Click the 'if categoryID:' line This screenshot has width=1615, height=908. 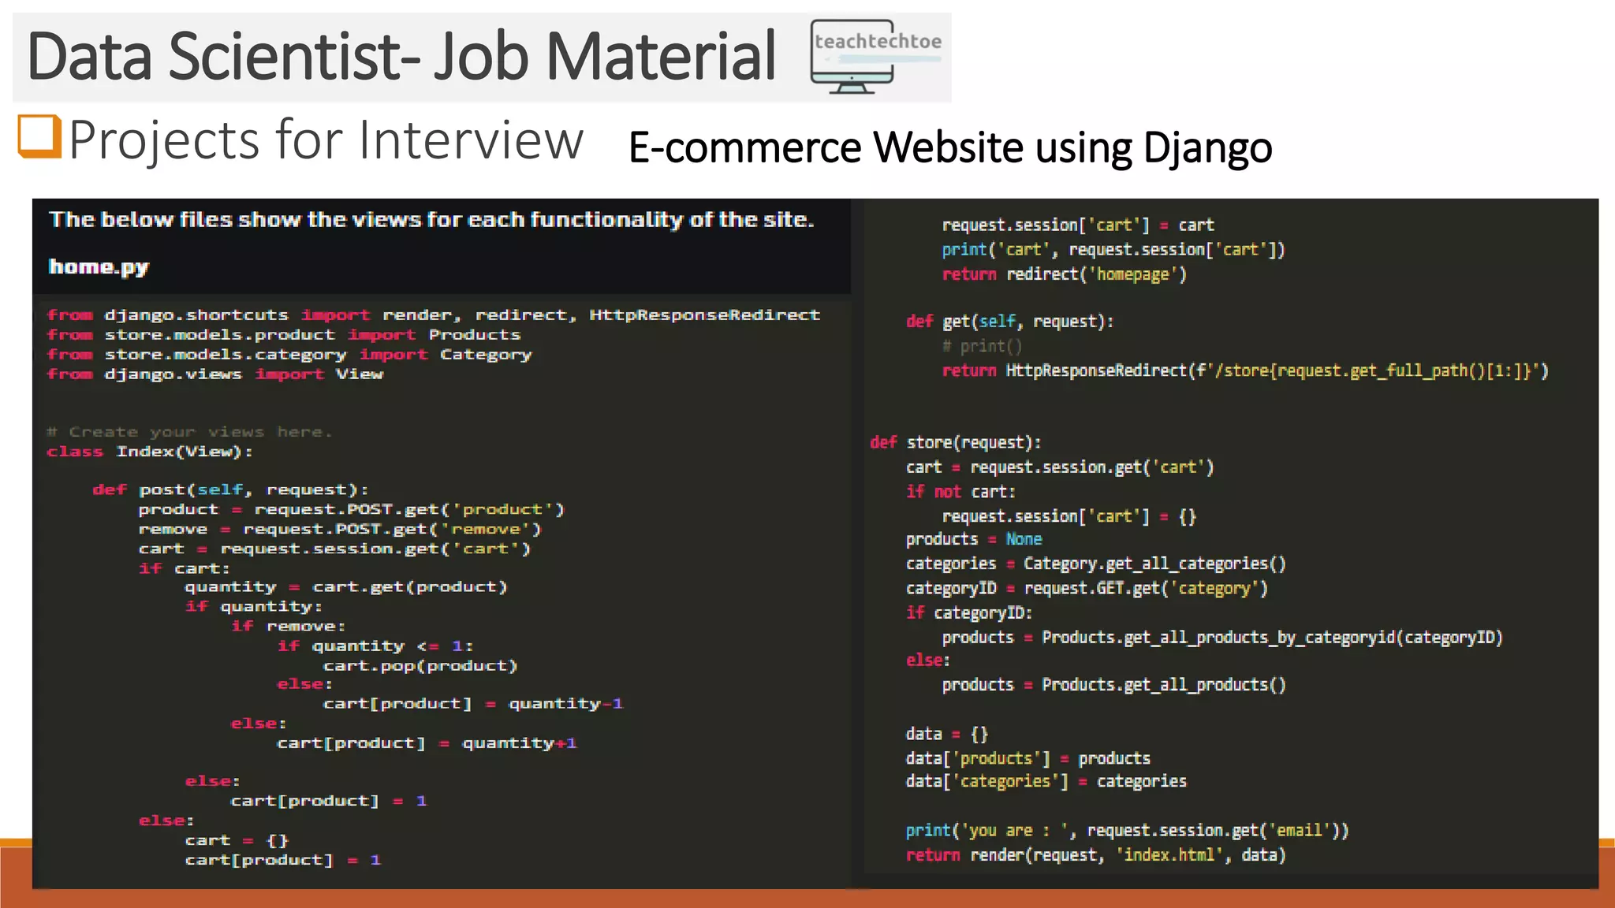pyautogui.click(x=969, y=612)
